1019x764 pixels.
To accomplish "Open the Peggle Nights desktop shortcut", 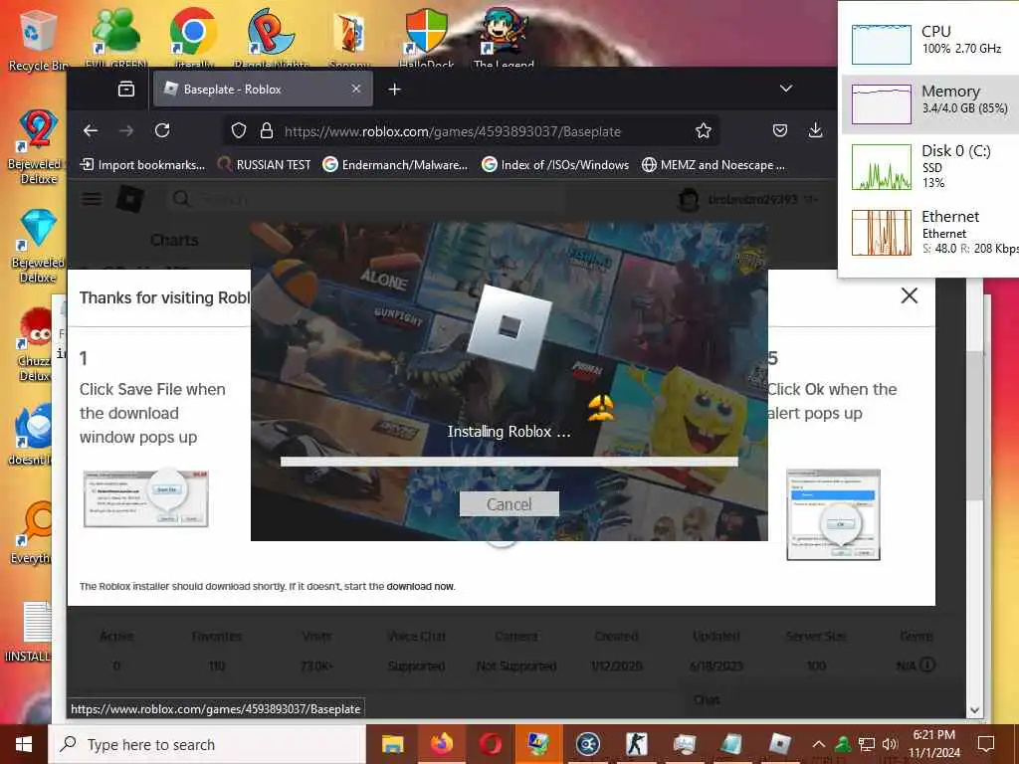I will pyautogui.click(x=271, y=38).
